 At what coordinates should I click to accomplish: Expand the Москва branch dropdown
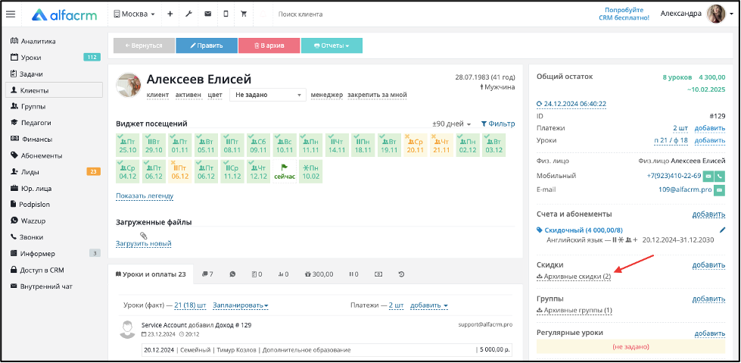click(x=135, y=14)
